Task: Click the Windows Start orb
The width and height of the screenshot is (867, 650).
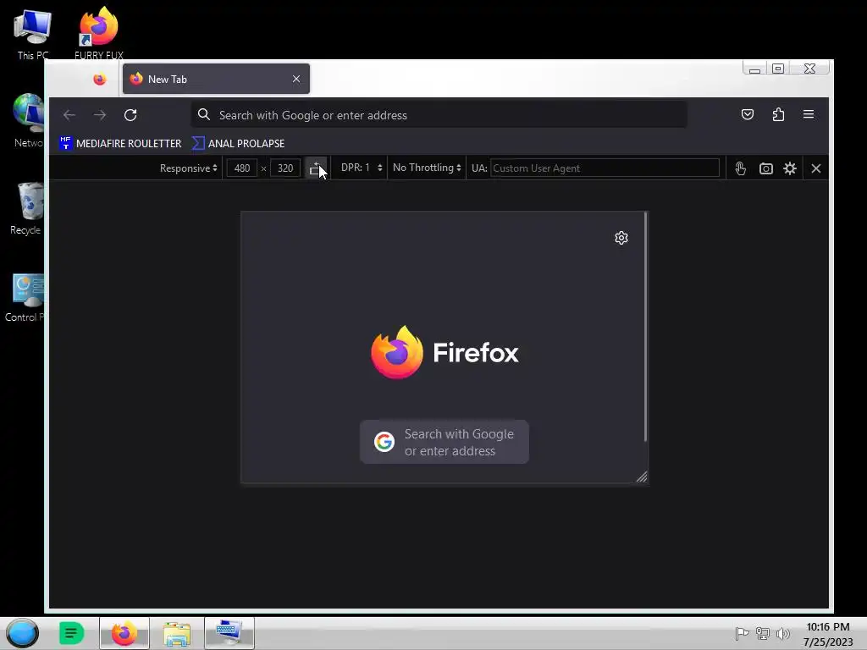Action: (x=22, y=633)
